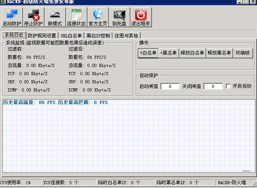Click the 退出程序 exit program icon
Image resolution: width=257 pixels, height=188 pixels.
click(141, 17)
